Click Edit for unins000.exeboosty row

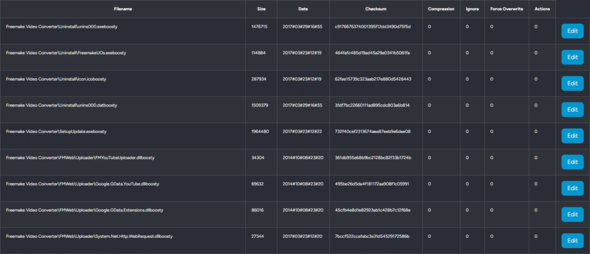tap(572, 31)
